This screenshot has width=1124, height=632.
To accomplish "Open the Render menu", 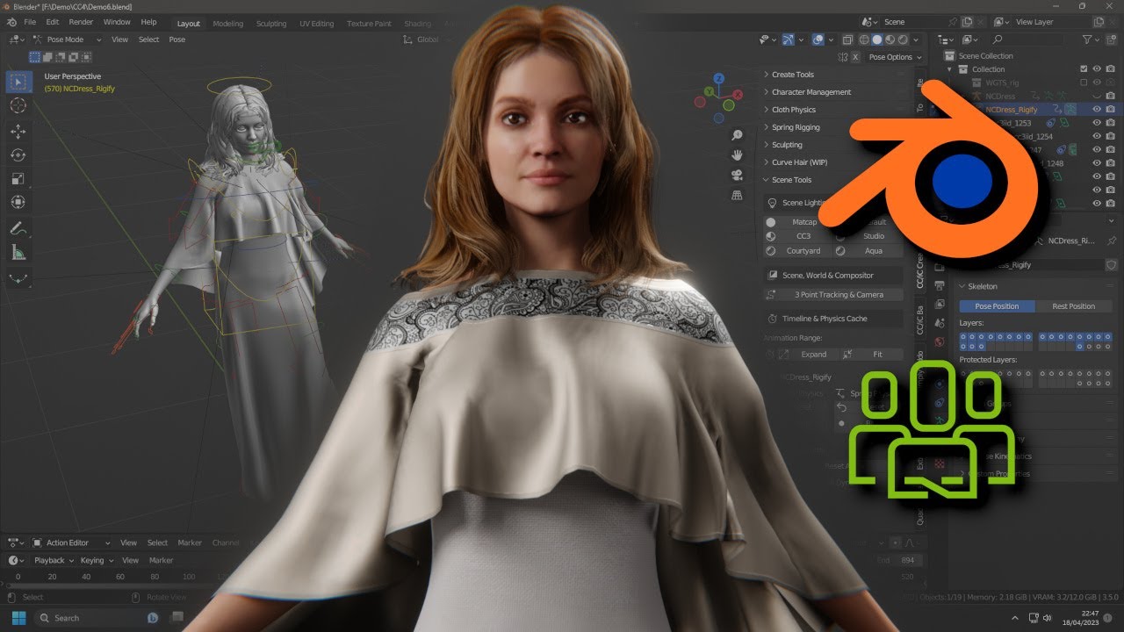I will (x=81, y=22).
